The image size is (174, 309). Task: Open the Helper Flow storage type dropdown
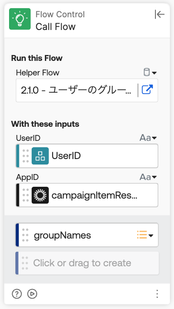pyautogui.click(x=150, y=72)
